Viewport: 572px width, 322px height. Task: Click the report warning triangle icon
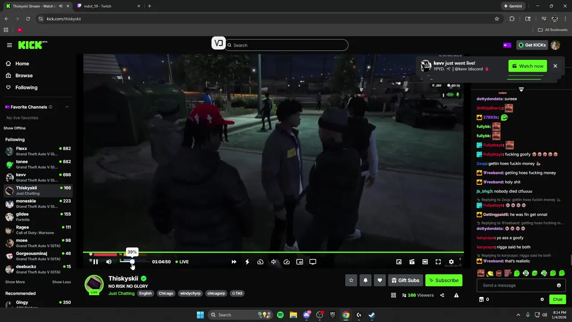click(x=456, y=295)
